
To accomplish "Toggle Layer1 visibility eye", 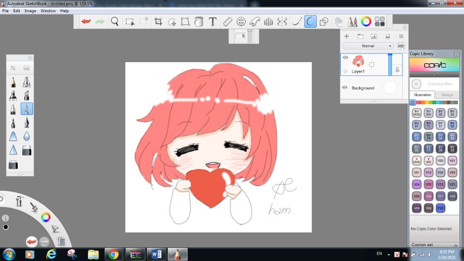I will coord(345,58).
